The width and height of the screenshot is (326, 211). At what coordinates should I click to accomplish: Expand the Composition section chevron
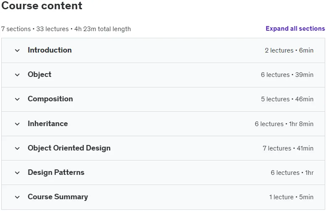click(17, 99)
